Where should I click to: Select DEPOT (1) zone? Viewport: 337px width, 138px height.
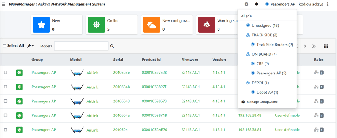coord(260,83)
